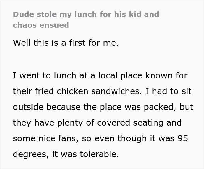
Task: Click the post title starting "Dude stole my lunch"
Action: pos(86,14)
